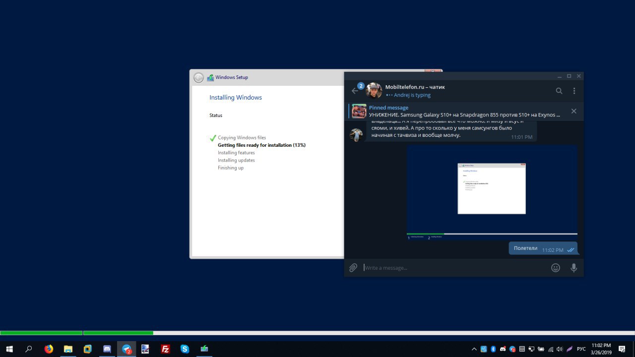Launch Firefox from the taskbar
Screen dimensions: 635x357
49,349
